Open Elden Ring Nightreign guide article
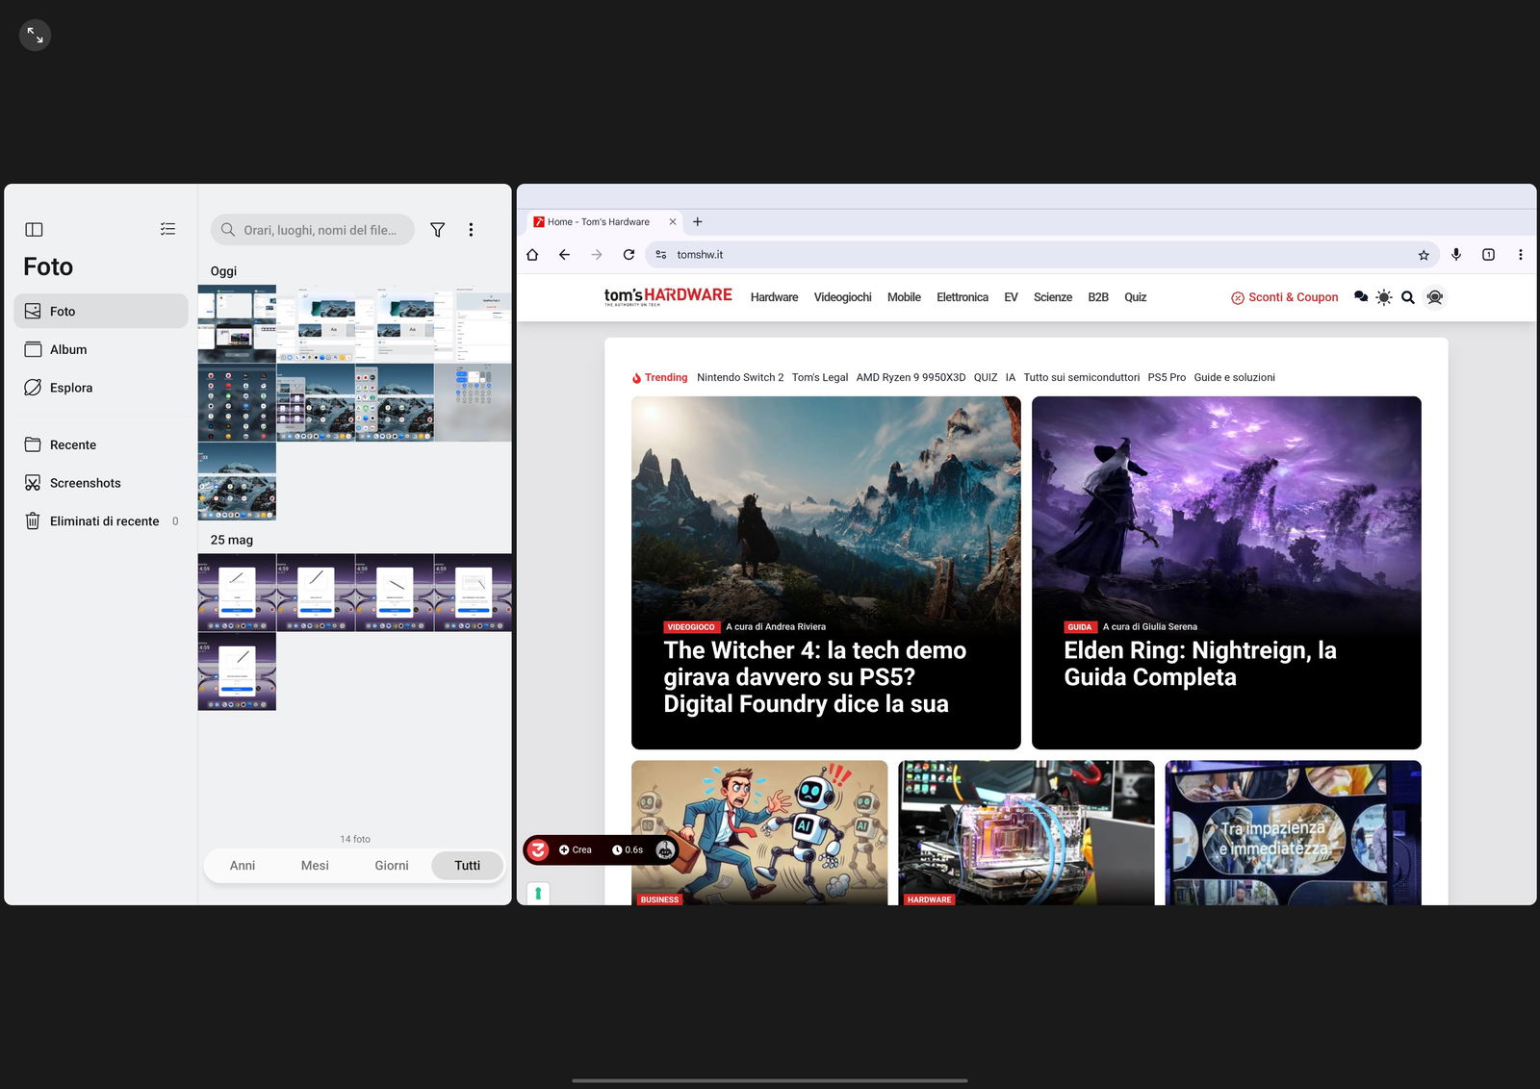This screenshot has width=1540, height=1089. [x=1226, y=572]
